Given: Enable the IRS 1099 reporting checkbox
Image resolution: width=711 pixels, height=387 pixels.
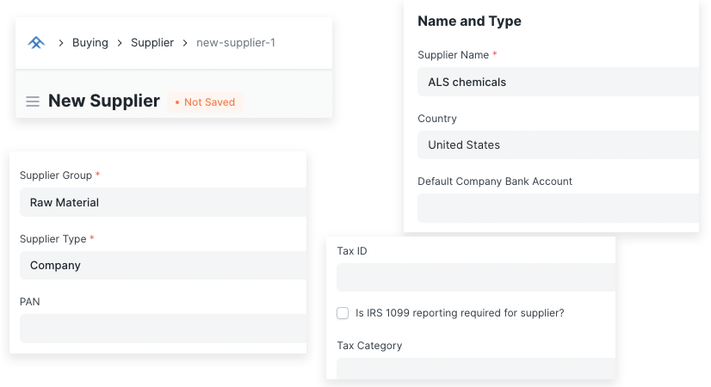Looking at the screenshot, I should tap(343, 313).
